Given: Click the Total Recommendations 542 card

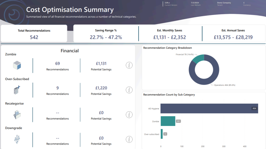Looking at the screenshot, I should pos(34,34).
